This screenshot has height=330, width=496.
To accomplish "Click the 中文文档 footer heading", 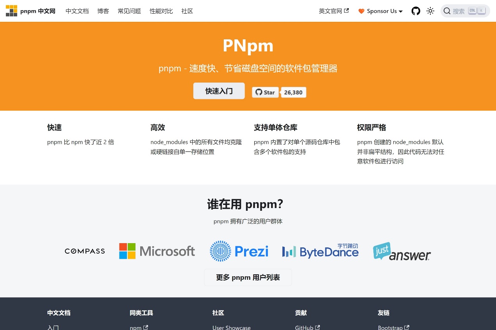I will pos(59,313).
